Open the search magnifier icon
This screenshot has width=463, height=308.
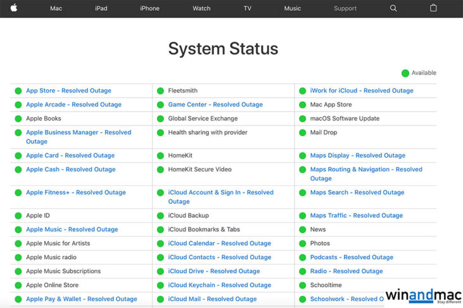pos(393,8)
